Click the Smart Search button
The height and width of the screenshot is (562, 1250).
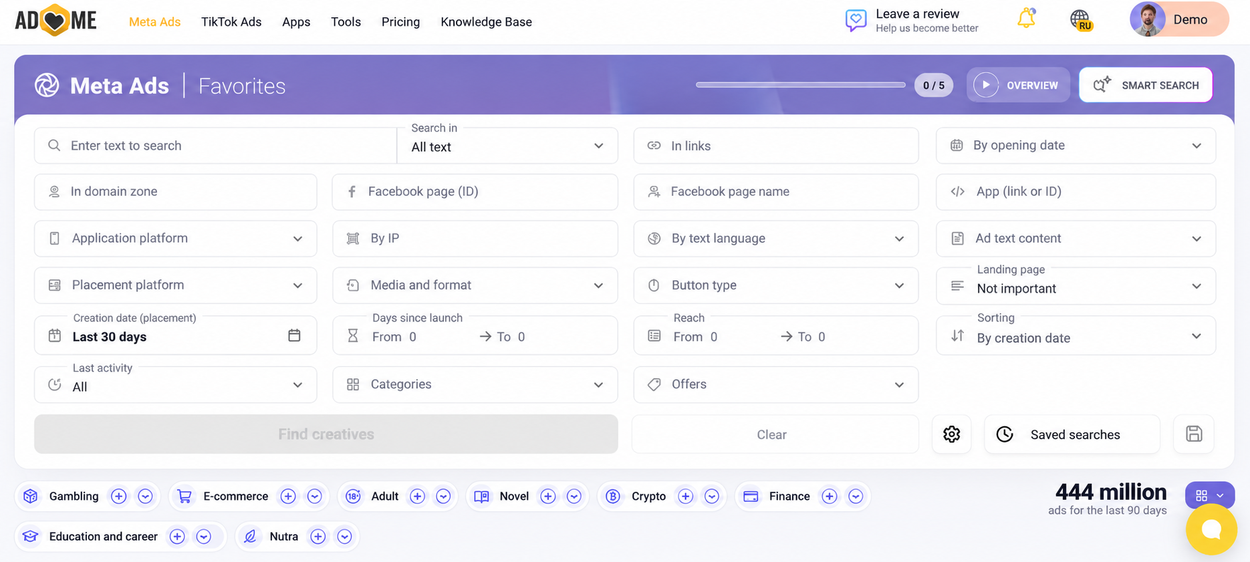(1146, 85)
